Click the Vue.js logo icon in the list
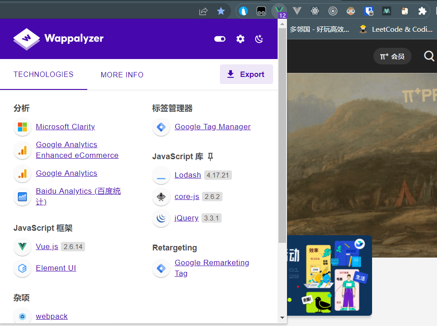The height and width of the screenshot is (326, 437). tap(22, 247)
